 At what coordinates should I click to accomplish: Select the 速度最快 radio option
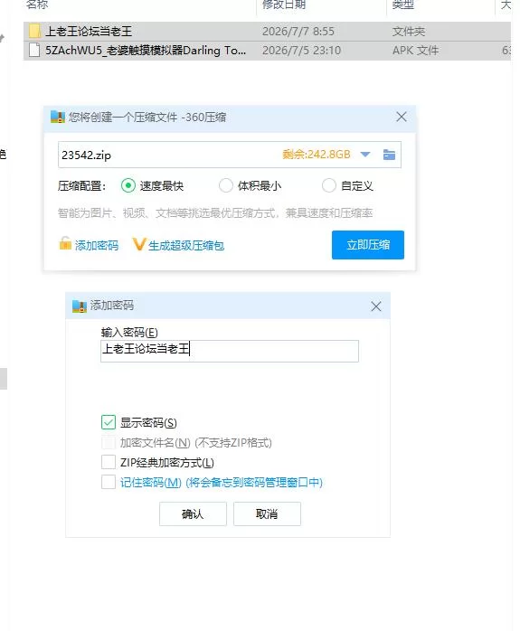tap(128, 185)
